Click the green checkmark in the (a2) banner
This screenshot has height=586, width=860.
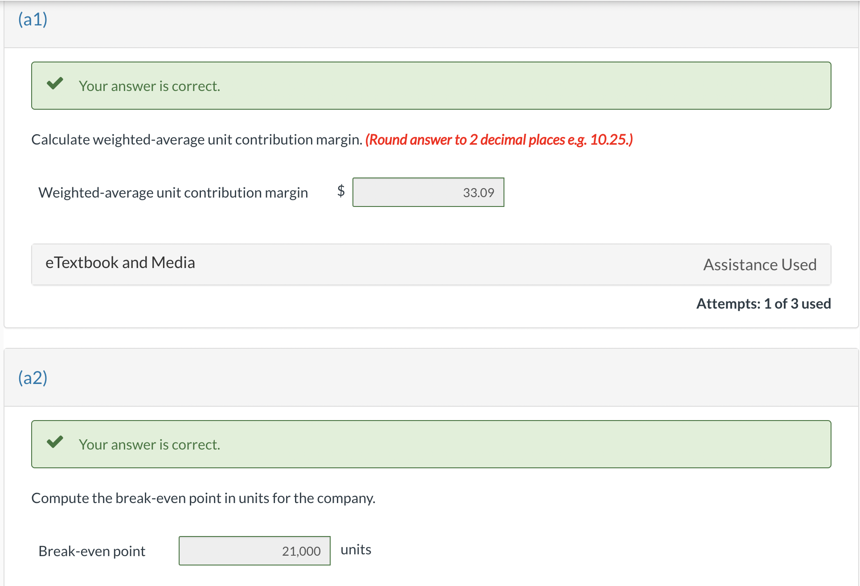tap(55, 442)
